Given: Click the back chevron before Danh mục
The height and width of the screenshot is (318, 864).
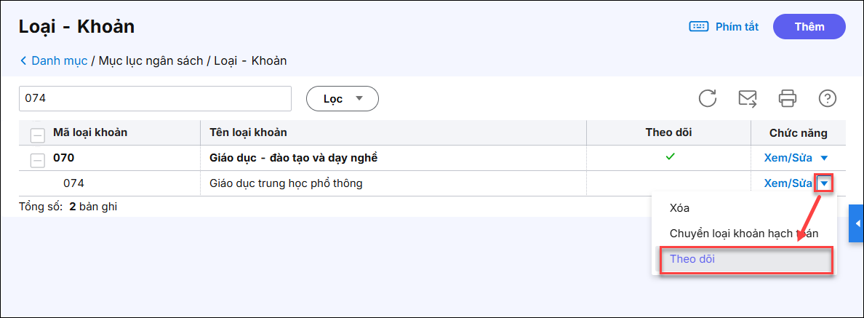Looking at the screenshot, I should coord(23,61).
